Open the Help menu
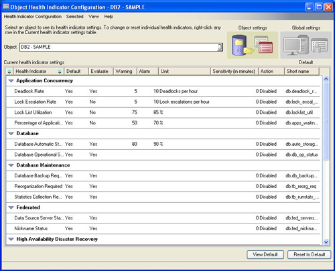 109,17
